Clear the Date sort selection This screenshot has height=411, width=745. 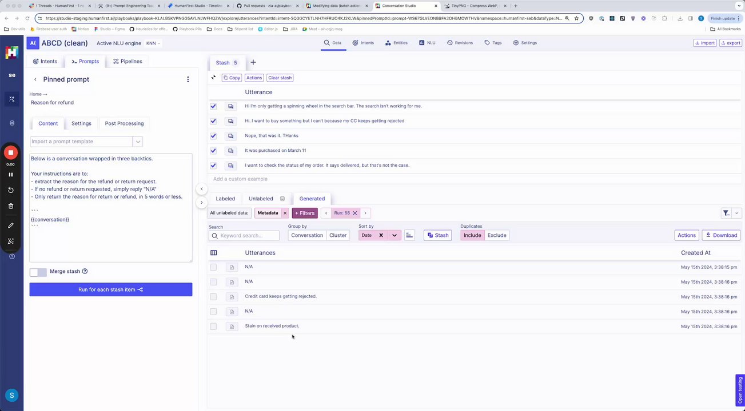(x=381, y=235)
